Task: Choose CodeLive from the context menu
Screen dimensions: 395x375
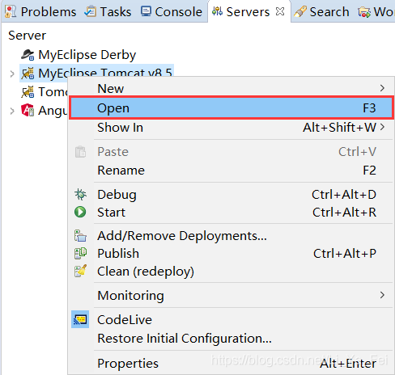Action: 231,320
